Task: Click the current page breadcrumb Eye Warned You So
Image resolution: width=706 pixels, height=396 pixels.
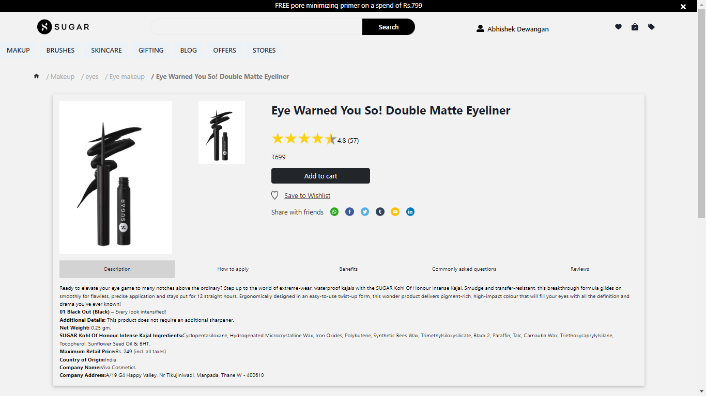Action: 222,76
